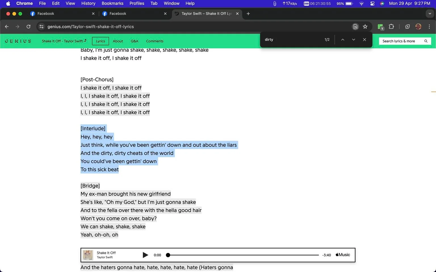Screen dimensions: 436x272
Task: Open Chrome three-dot menu
Action: 429,27
